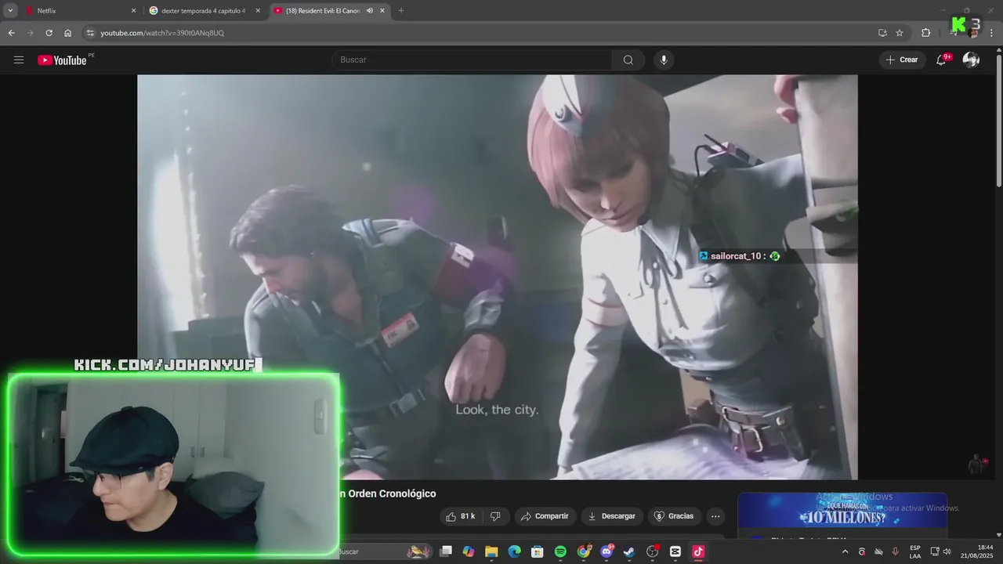The image size is (1003, 564).
Task: Open Copilot from the taskbar
Action: click(x=469, y=551)
